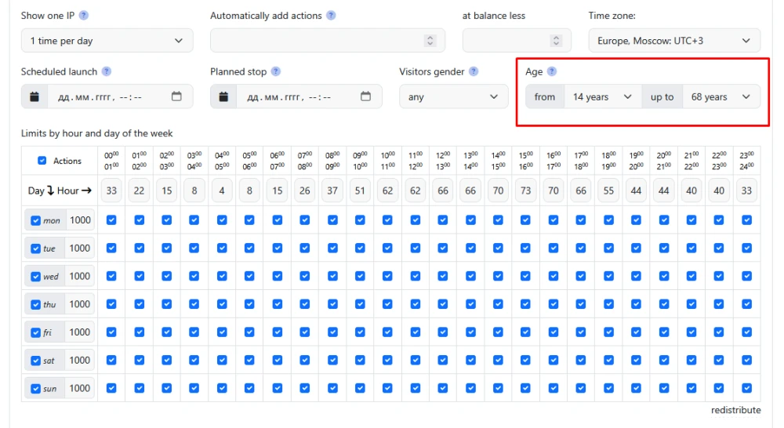Viewport: 784px width, 428px height.
Task: Toggle the sat day checkbox
Action: pos(35,361)
